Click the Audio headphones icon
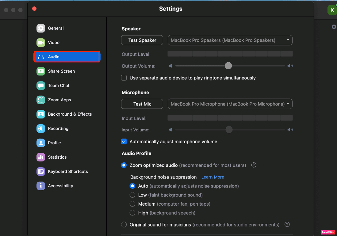 click(40, 57)
